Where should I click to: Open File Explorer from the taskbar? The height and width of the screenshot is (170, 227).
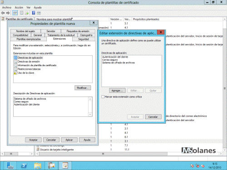tap(38, 166)
